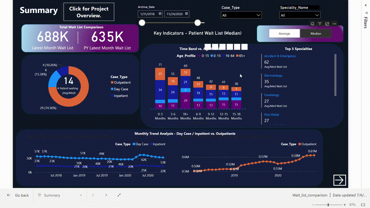Click the next page arrow icon on dashboard

pyautogui.click(x=339, y=180)
